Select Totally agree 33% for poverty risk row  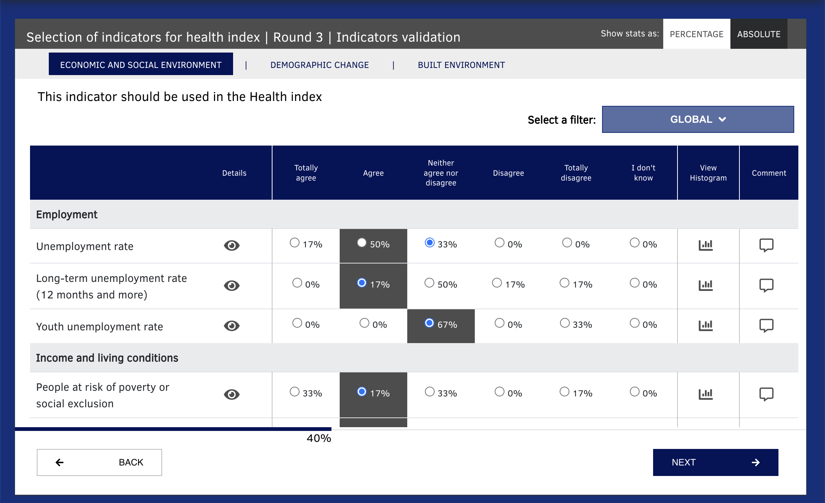pos(295,392)
